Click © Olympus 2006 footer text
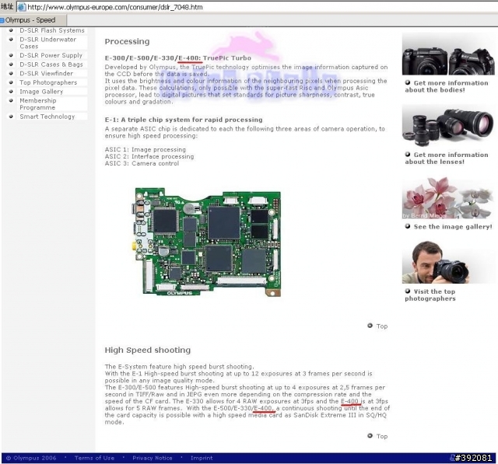Screen dimensions: 498x464 [x=31, y=458]
